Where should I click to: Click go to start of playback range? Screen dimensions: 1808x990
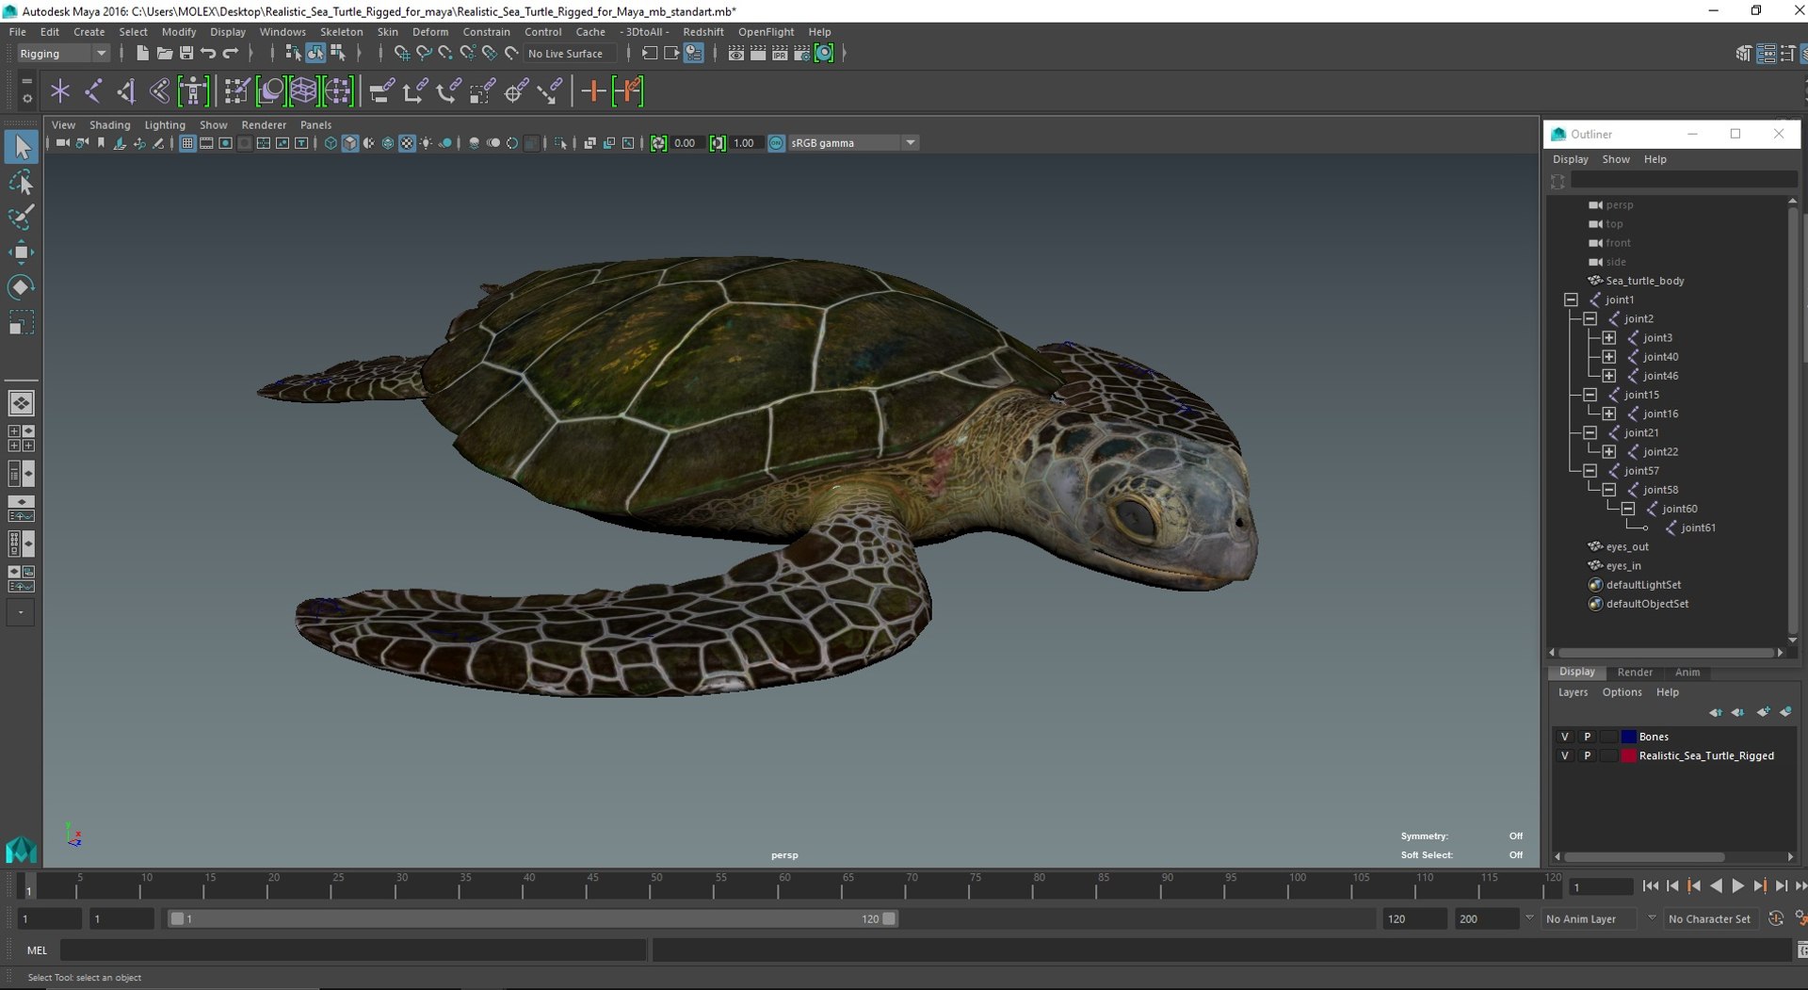1650,885
